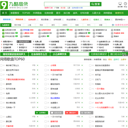
Task: Add song 09 伤不起 with its plus icon
Action: click(127, 75)
